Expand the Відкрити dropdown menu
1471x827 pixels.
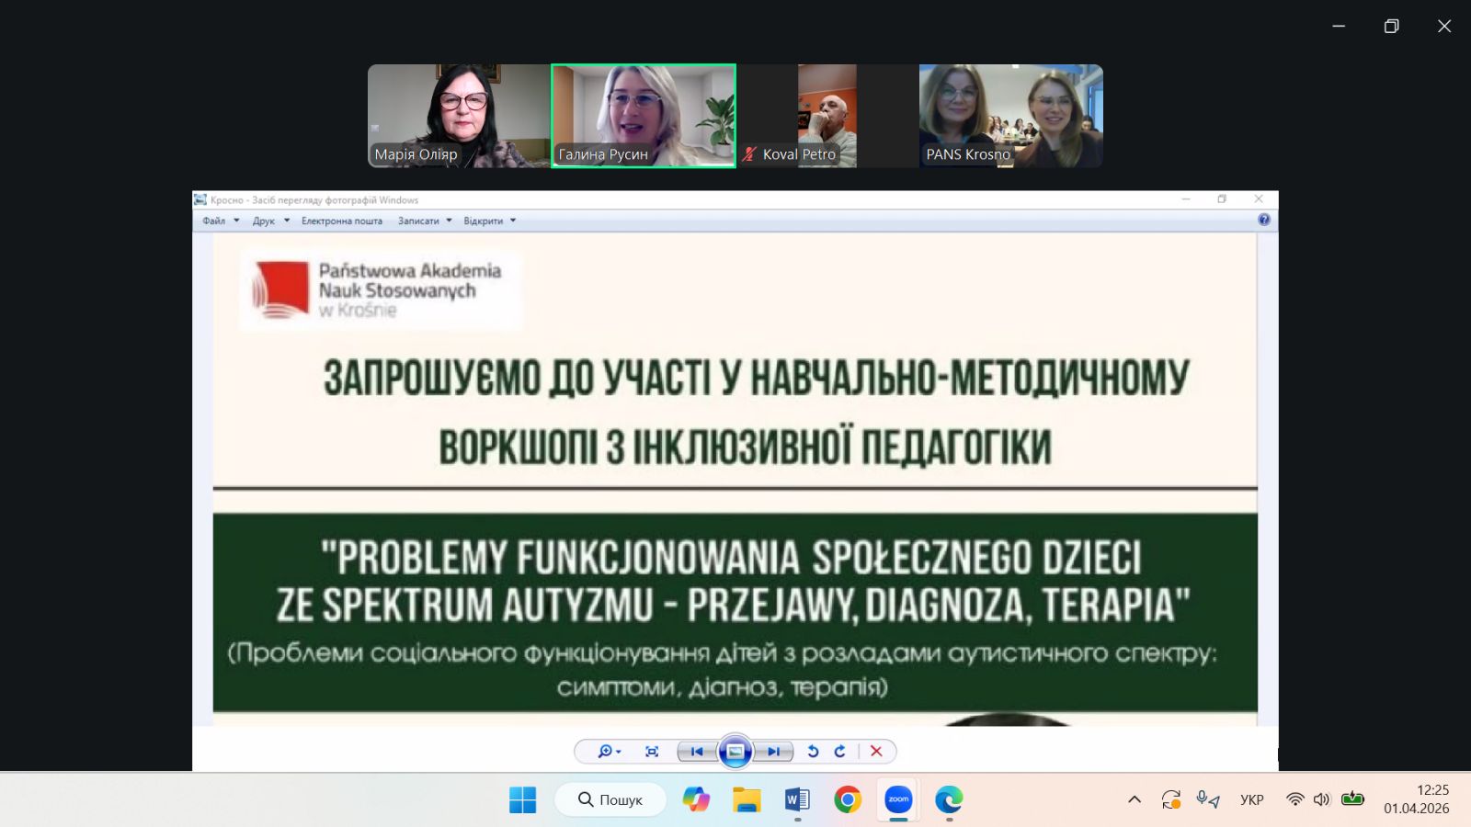[x=489, y=221]
